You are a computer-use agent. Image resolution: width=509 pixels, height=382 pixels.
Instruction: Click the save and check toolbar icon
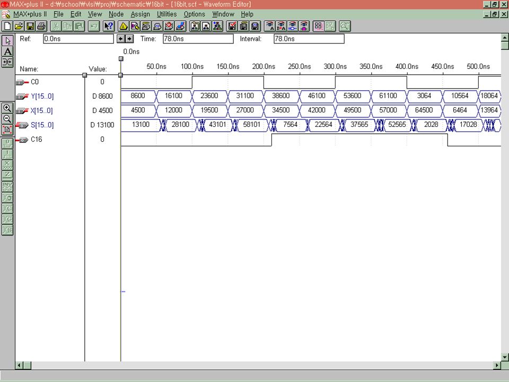[x=232, y=26]
